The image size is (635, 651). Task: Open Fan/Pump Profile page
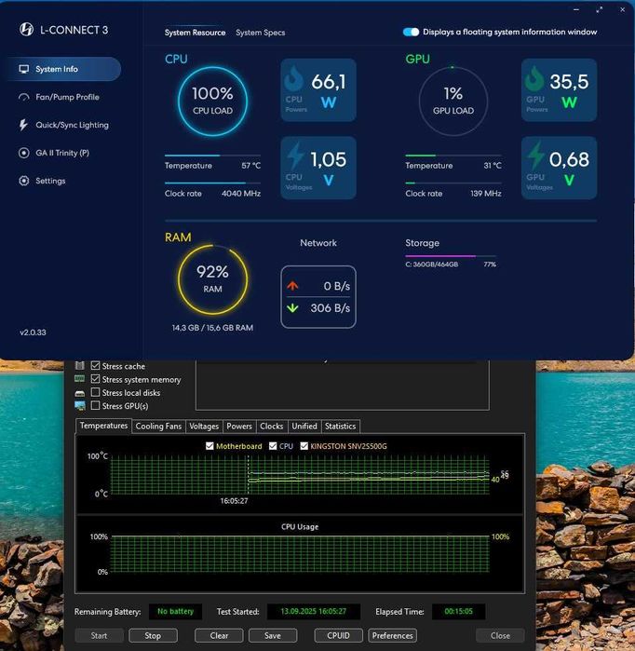pos(67,97)
